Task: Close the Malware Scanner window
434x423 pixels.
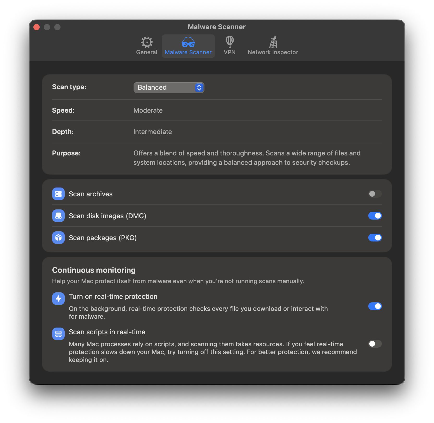Action: pos(37,27)
